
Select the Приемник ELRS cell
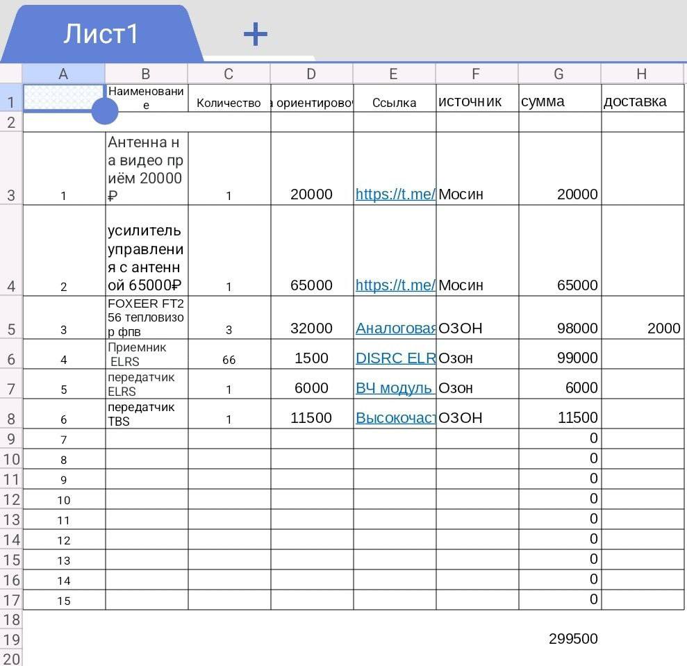tap(147, 354)
